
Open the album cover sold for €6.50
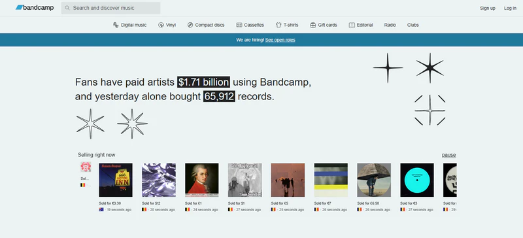[374, 180]
